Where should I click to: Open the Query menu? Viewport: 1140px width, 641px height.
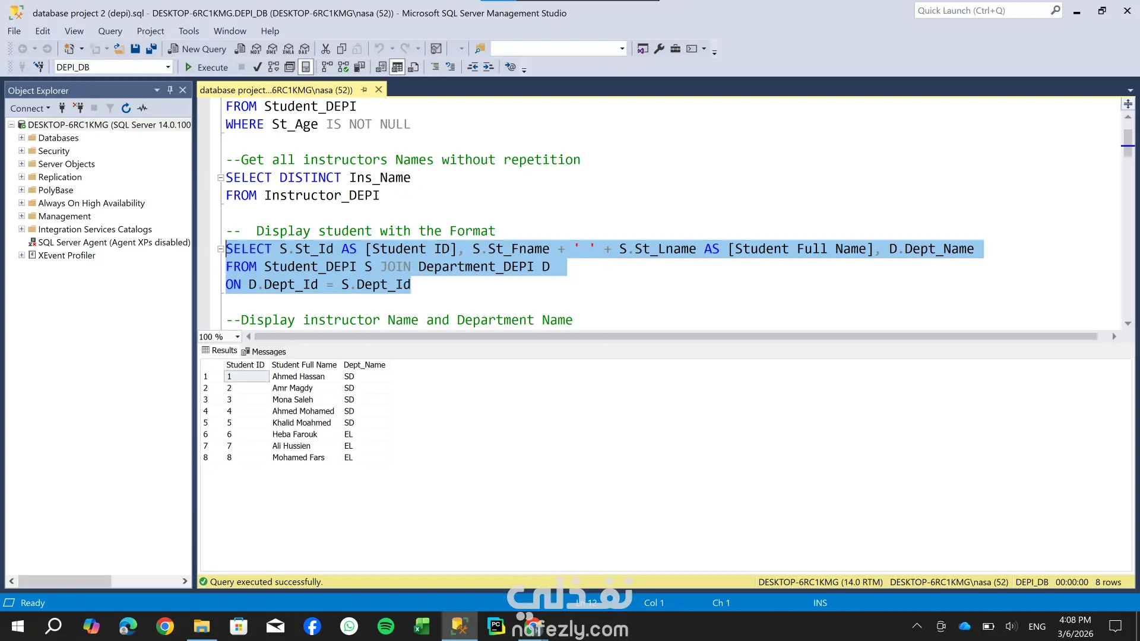[x=110, y=31]
